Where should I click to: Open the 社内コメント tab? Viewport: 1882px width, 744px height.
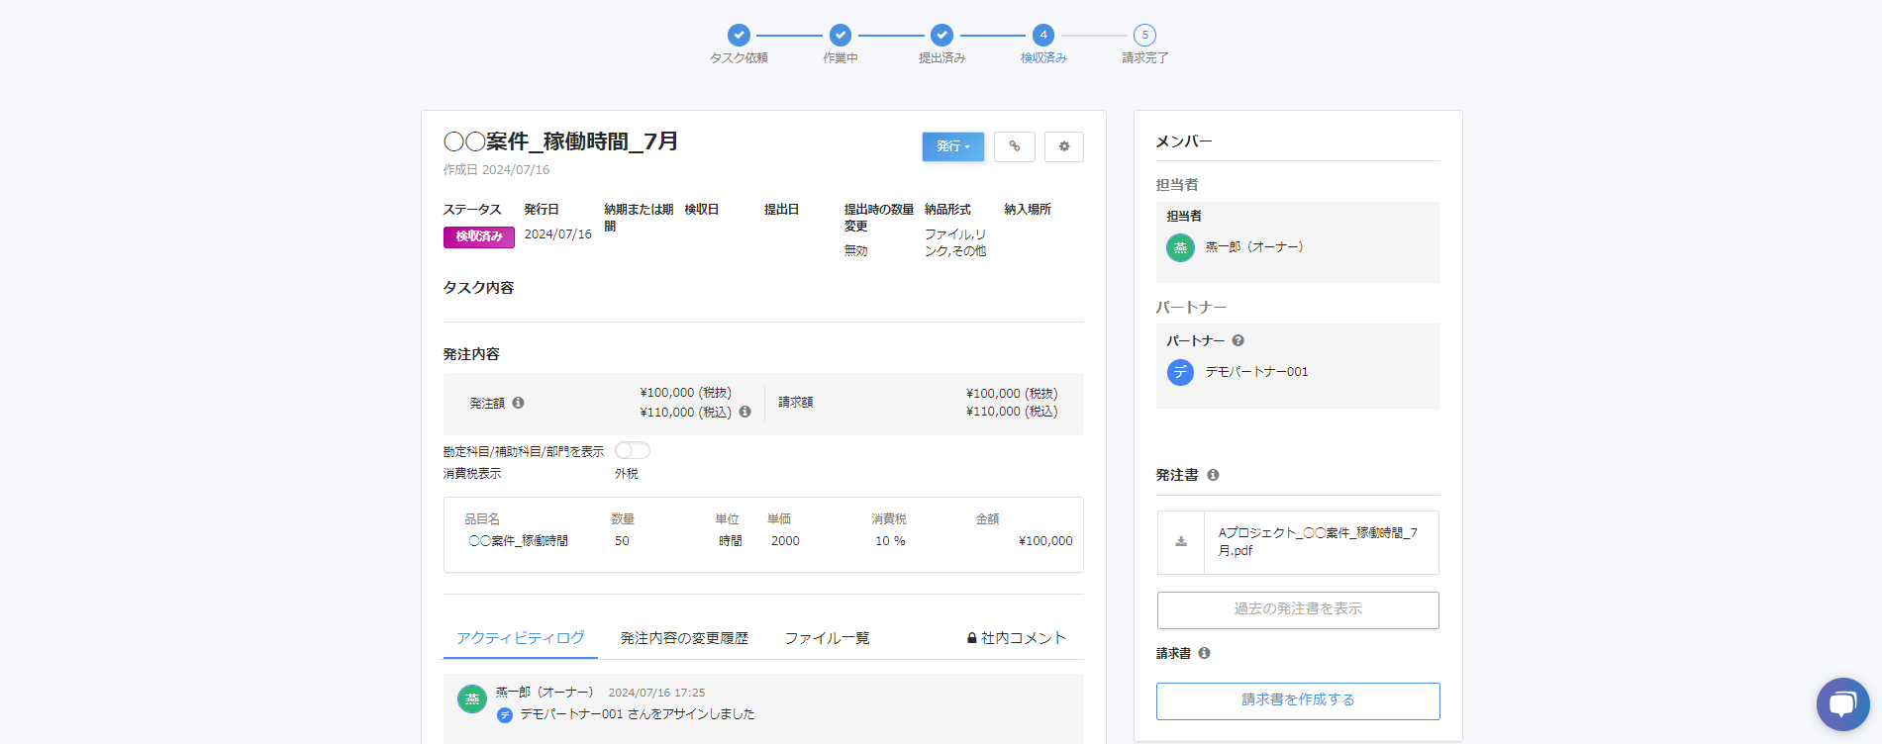click(x=1017, y=638)
